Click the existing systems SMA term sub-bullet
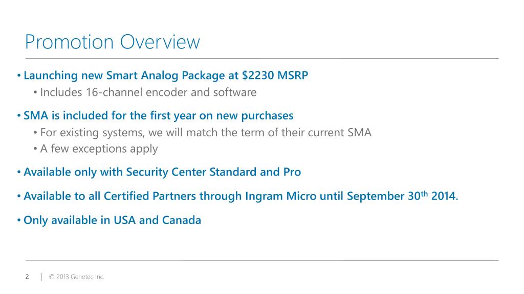The width and height of the screenshot is (524, 294). tap(206, 132)
